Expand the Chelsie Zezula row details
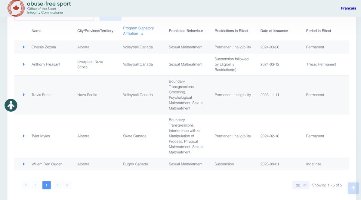361x200 pixels. click(x=23, y=47)
